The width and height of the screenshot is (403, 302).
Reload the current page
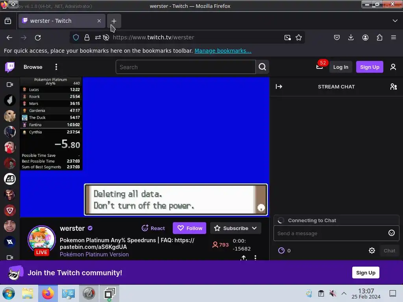pyautogui.click(x=38, y=37)
